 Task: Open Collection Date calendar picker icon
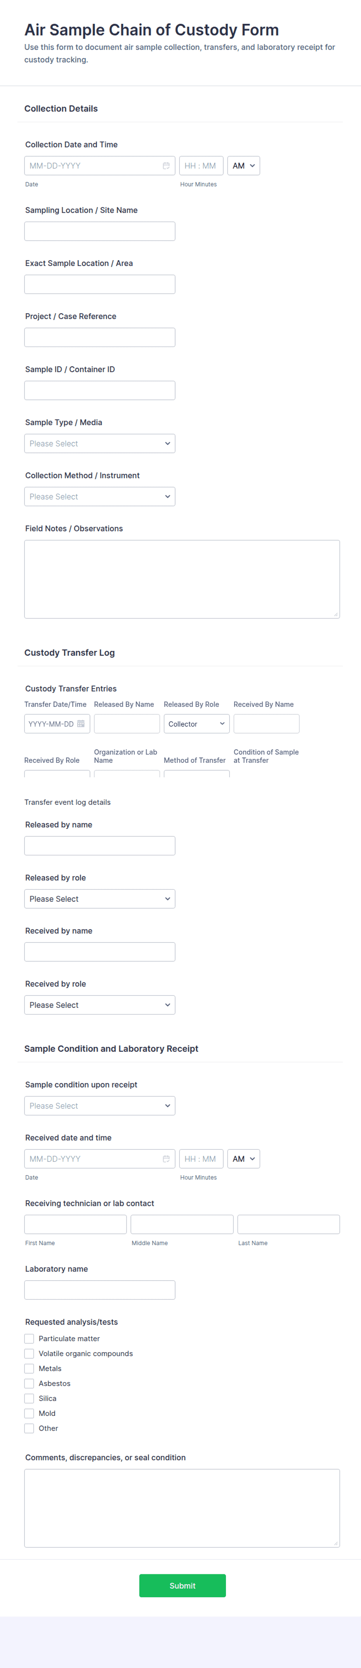click(x=166, y=166)
